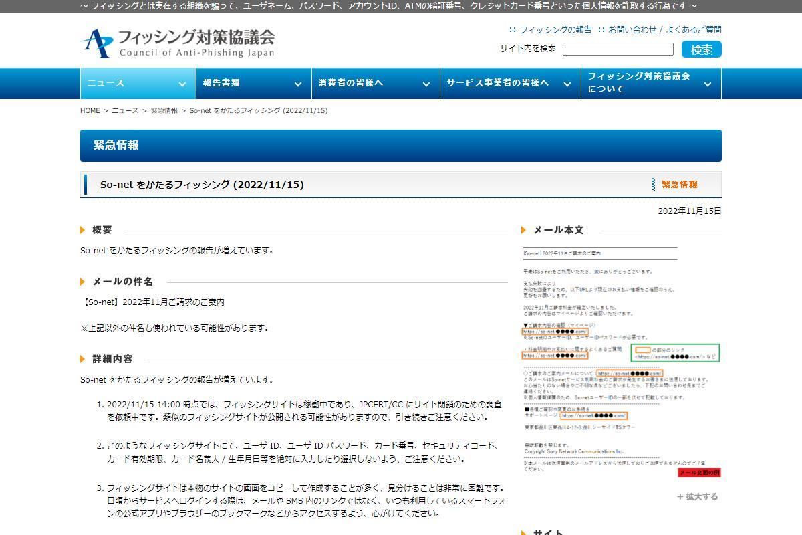802x535 pixels.
Task: Click the ＋拡大する enlarge link
Action: pyautogui.click(x=697, y=497)
